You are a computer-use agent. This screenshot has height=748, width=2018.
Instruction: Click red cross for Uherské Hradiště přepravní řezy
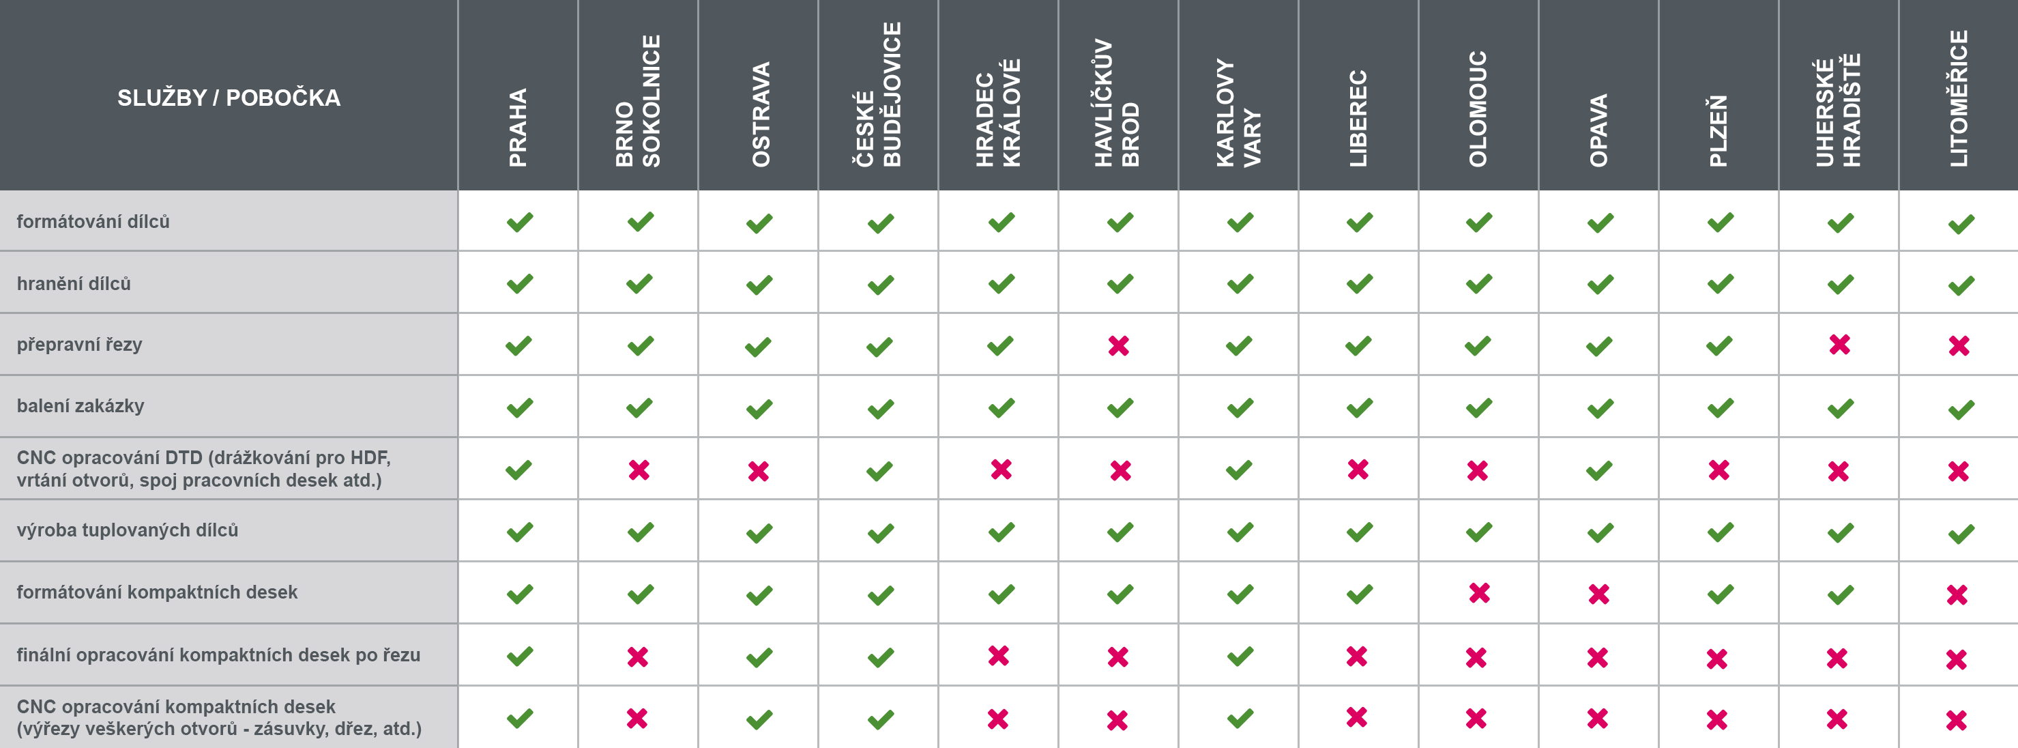pyautogui.click(x=1839, y=344)
